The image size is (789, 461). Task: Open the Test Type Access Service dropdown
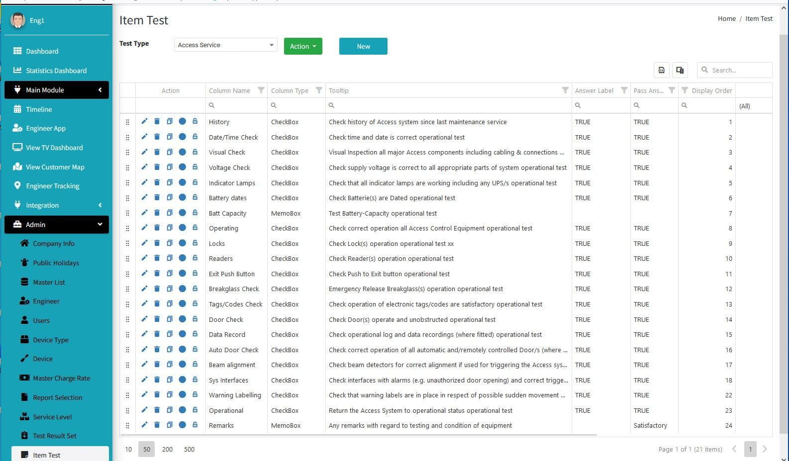tap(225, 45)
